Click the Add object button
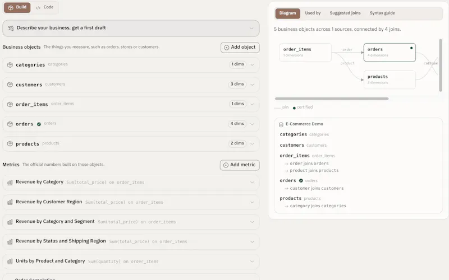449x280 pixels. (x=240, y=48)
